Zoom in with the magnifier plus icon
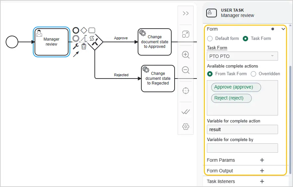The height and width of the screenshot is (187, 293). [x=186, y=55]
